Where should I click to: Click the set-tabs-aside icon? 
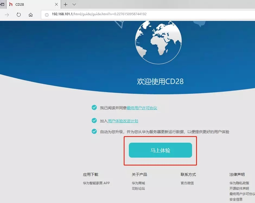[2, 4]
